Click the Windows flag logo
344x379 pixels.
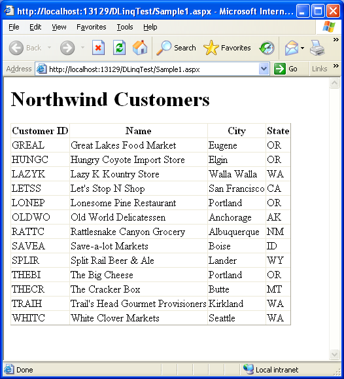click(x=329, y=27)
